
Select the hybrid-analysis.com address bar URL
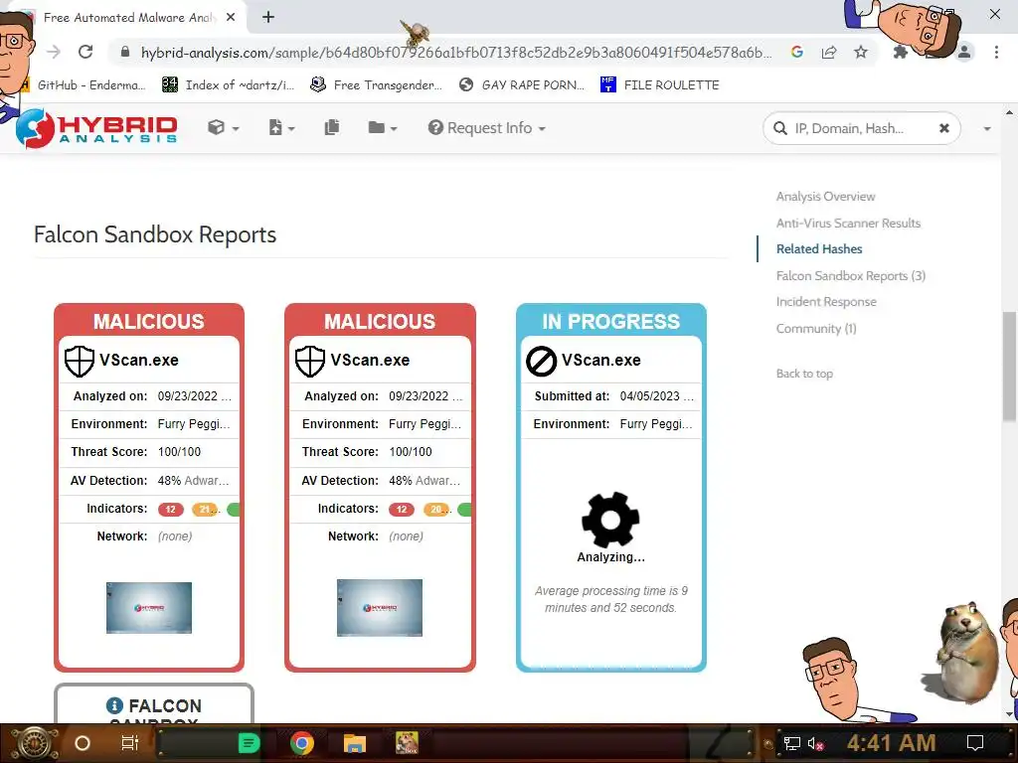coord(455,53)
